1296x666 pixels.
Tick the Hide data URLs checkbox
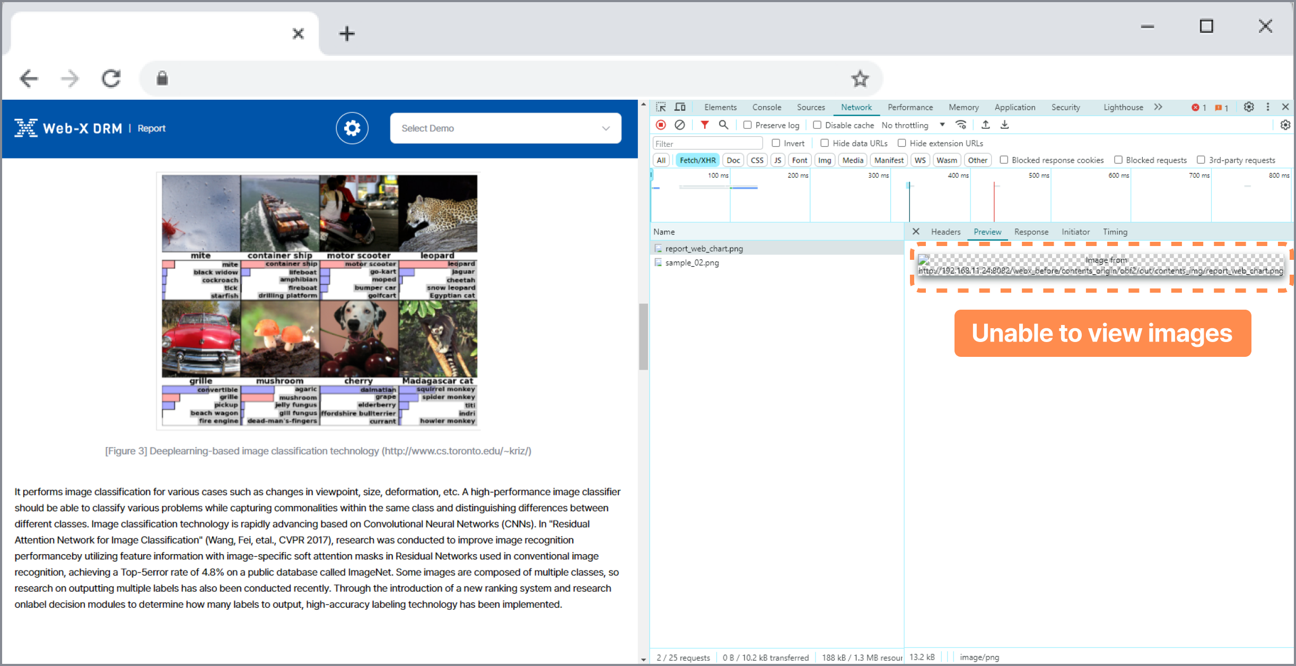click(x=825, y=143)
